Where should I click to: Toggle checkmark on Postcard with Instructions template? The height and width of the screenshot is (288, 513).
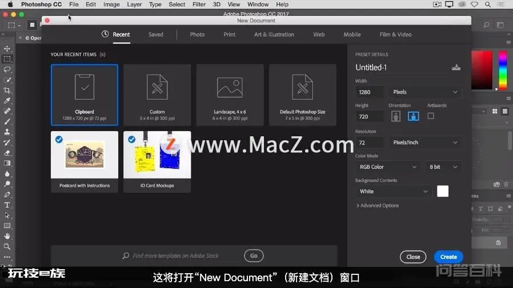click(x=59, y=139)
